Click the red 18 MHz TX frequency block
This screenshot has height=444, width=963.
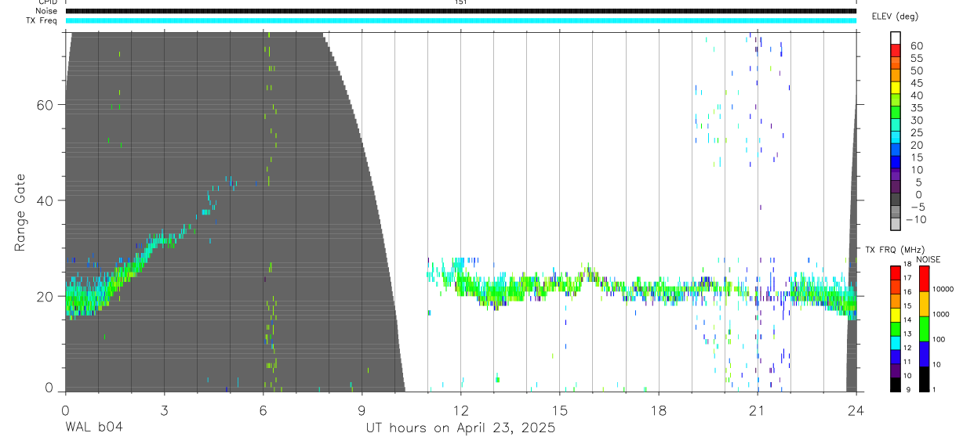click(x=896, y=272)
